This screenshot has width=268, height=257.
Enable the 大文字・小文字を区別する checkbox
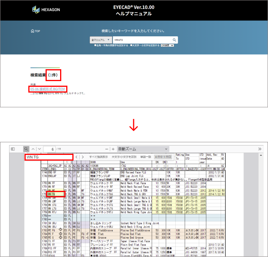(131, 46)
